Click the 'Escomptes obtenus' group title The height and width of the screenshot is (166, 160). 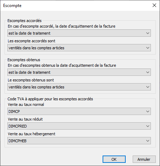point(24,60)
